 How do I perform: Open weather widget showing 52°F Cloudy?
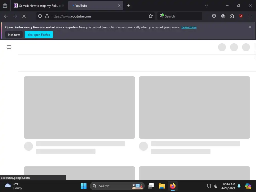pos(13,186)
